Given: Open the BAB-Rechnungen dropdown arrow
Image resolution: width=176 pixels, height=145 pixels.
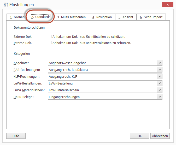Looking at the screenshot, I should (x=160, y=70).
